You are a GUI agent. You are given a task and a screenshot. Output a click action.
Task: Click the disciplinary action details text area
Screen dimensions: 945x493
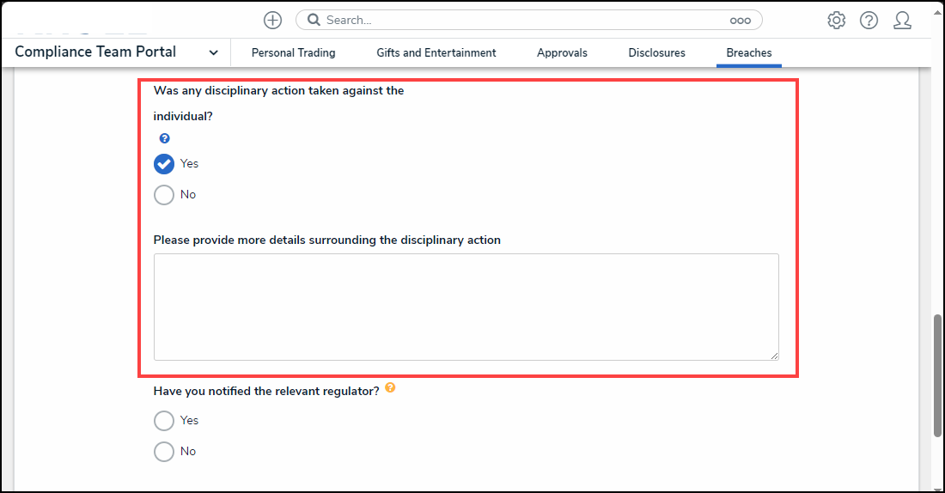[x=466, y=306]
